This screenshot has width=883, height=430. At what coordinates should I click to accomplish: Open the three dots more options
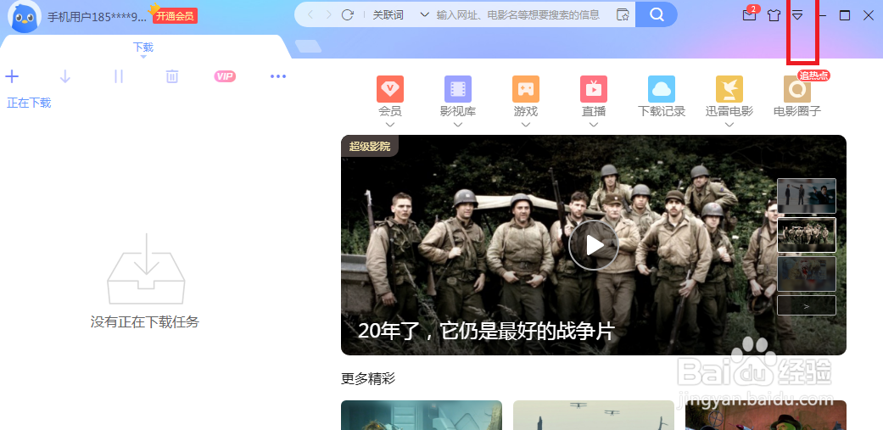[278, 76]
